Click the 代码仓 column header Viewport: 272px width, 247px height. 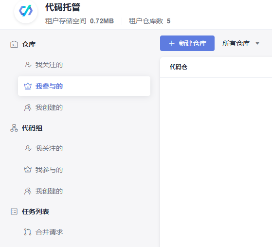pyautogui.click(x=179, y=67)
